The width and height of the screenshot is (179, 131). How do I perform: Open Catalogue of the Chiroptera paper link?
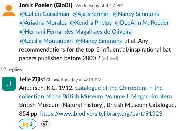pos(119,88)
